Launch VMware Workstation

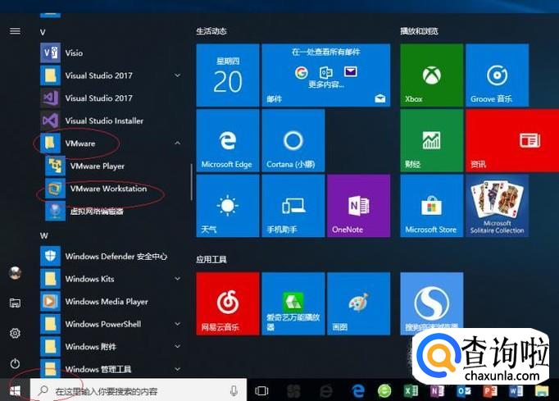coord(111,189)
